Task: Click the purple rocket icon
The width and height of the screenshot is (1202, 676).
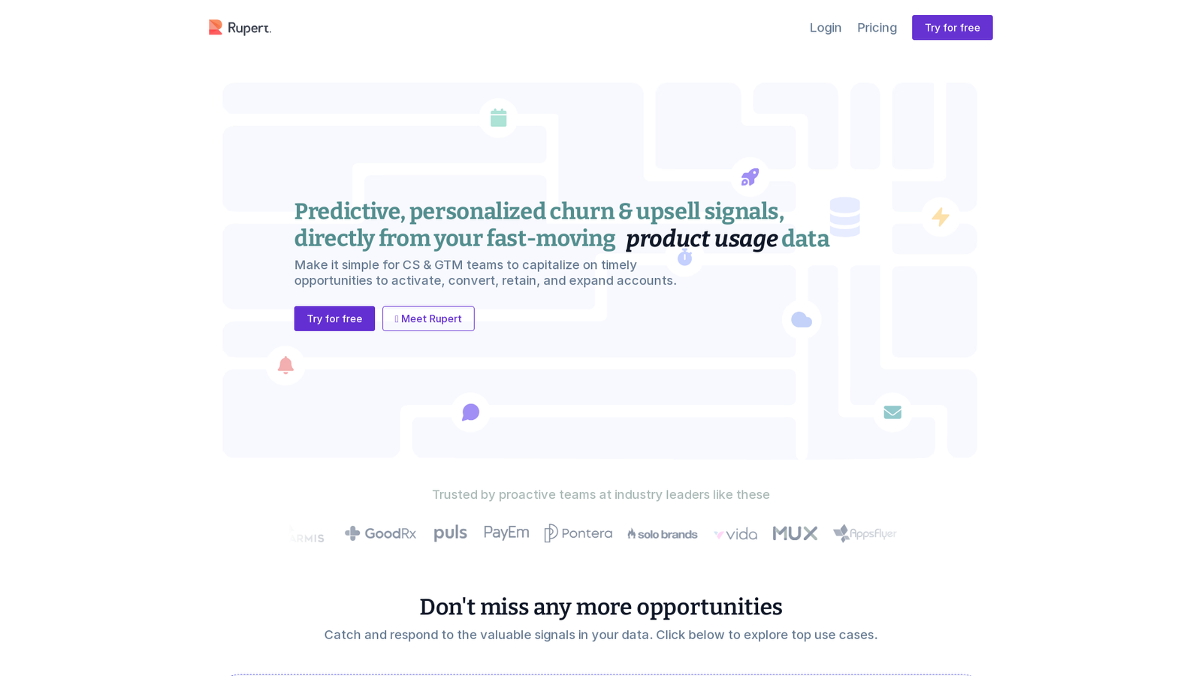Action: 750,177
